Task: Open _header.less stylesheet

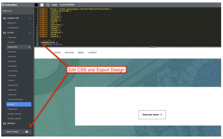Action: (x=12, y=66)
